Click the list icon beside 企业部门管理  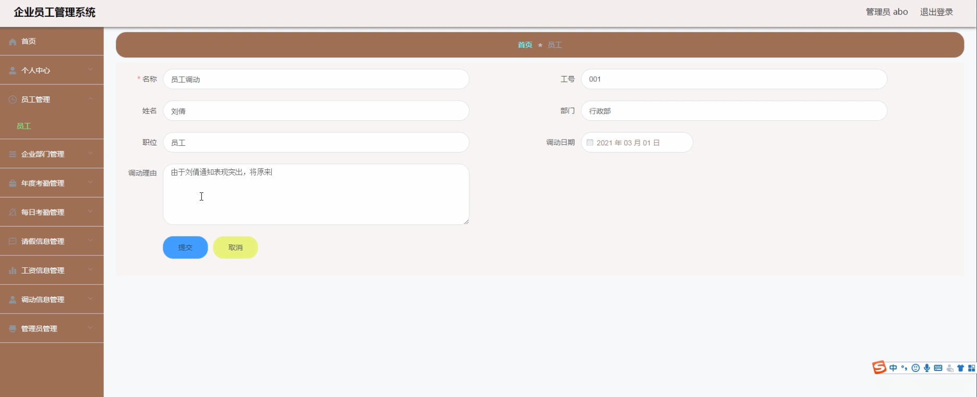pos(13,154)
